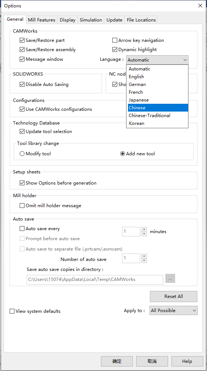Open the File Locations tab

coord(141,20)
